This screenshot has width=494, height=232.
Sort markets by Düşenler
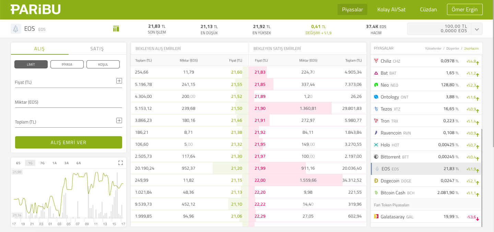(x=453, y=49)
